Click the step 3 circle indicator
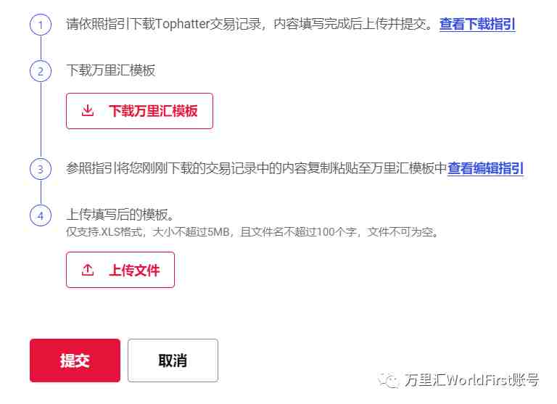The image size is (557, 404). [41, 169]
